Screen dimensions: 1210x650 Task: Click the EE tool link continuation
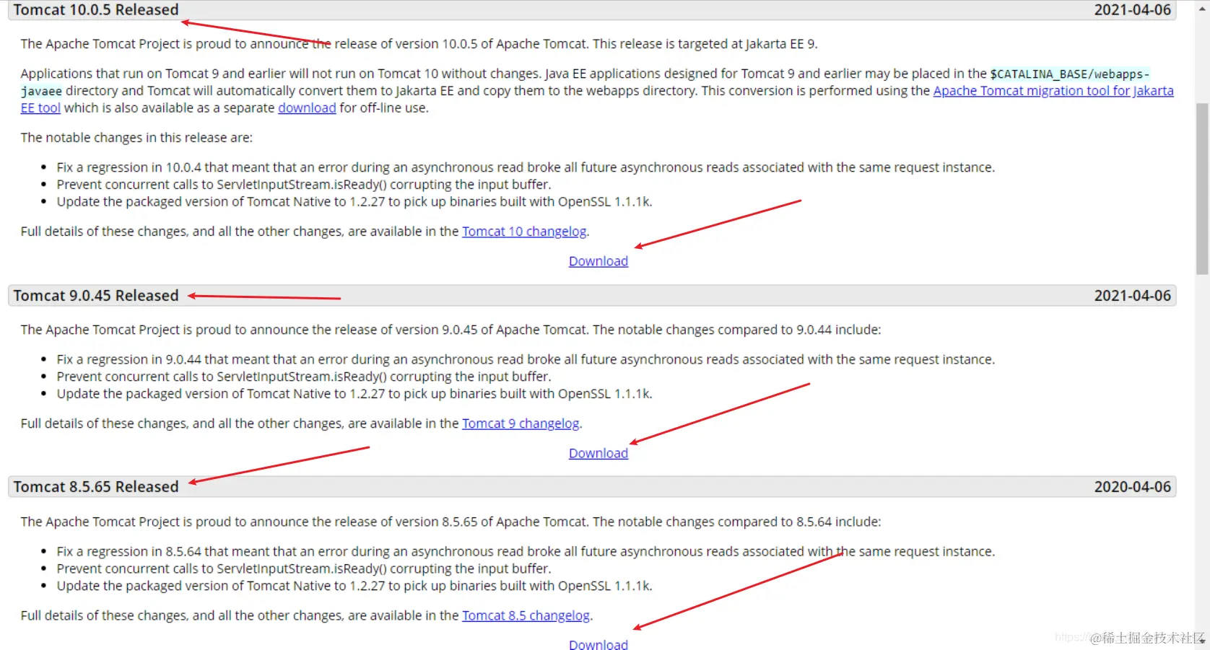(40, 108)
